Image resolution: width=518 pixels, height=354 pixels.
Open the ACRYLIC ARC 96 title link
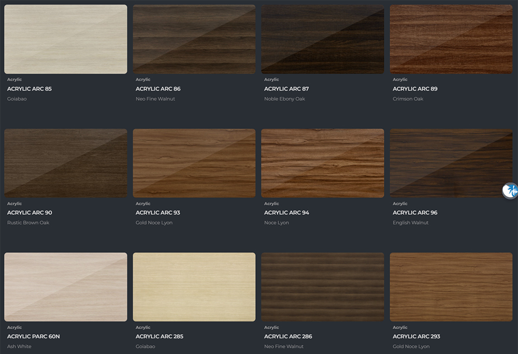pos(415,213)
